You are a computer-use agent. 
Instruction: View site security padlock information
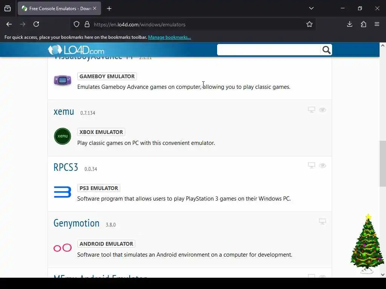pos(87,24)
